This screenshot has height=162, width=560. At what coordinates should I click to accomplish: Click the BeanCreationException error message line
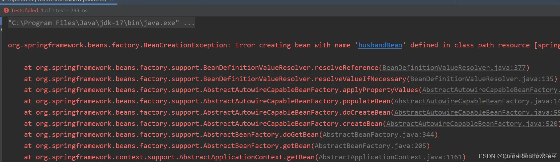click(284, 45)
